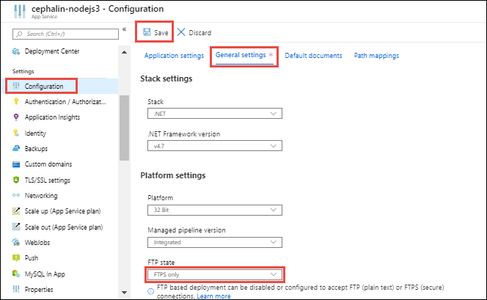The width and height of the screenshot is (487, 300).
Task: Open Networking in the sidebar
Action: [41, 196]
